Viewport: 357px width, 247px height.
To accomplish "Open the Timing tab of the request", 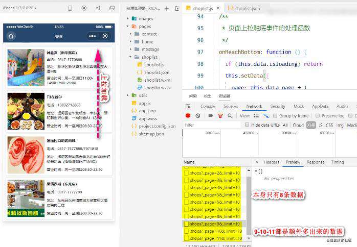I will [338, 162].
